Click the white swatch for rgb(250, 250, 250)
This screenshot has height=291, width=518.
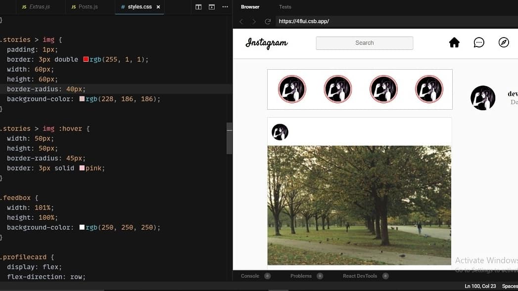tap(82, 227)
